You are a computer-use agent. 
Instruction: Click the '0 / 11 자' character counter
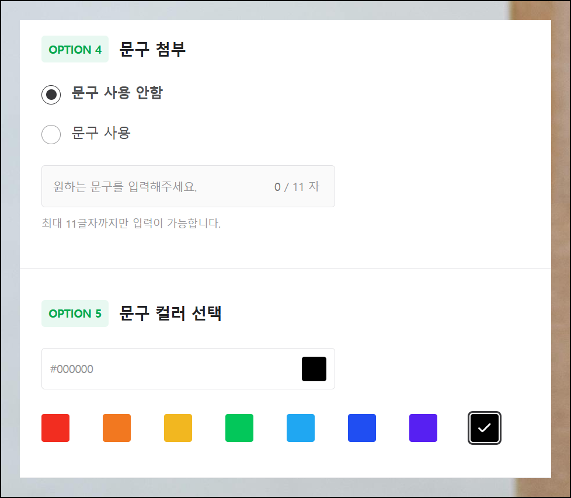click(297, 187)
